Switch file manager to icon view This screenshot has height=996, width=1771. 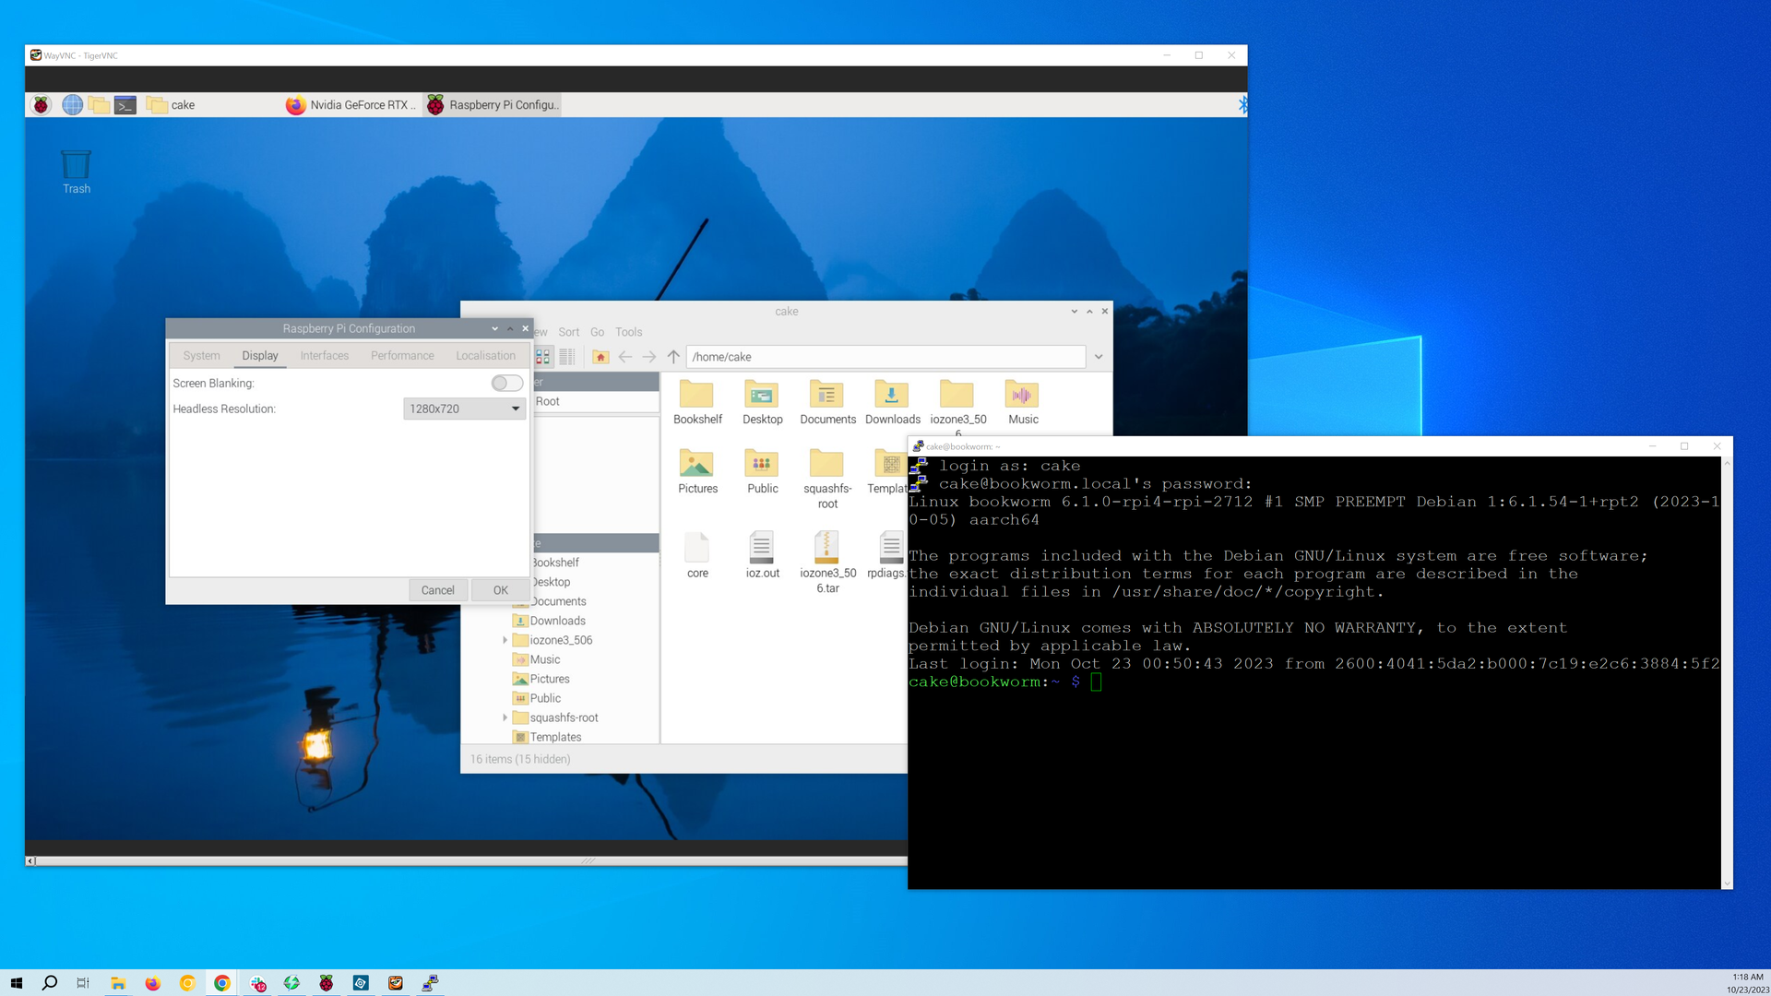(542, 357)
